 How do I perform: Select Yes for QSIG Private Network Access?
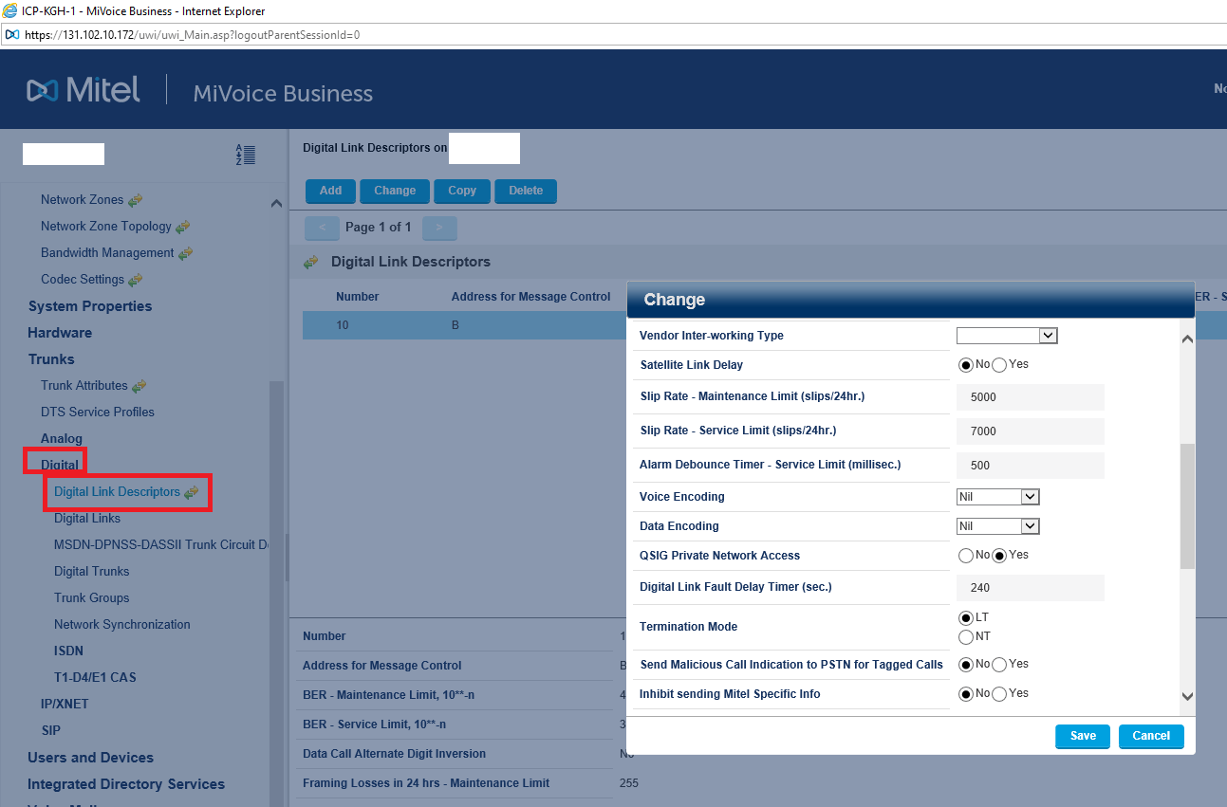coord(999,556)
